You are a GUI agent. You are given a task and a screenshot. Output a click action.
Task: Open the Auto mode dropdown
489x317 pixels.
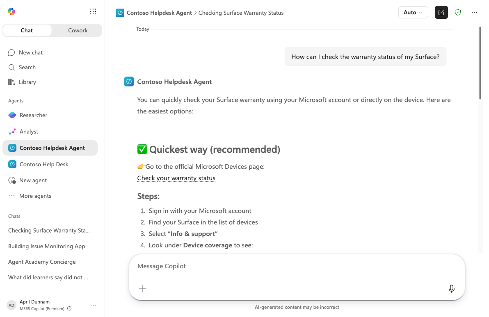point(413,12)
